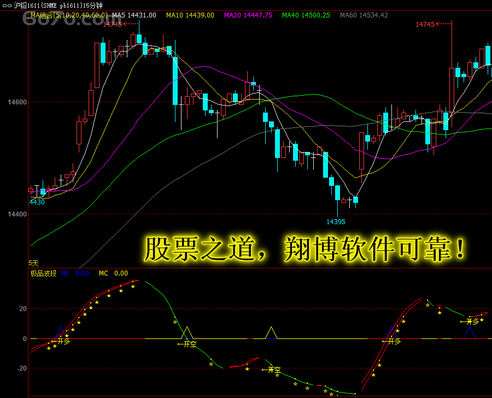
Task: Click the yellow MC 0.00 value
Action: 113,273
